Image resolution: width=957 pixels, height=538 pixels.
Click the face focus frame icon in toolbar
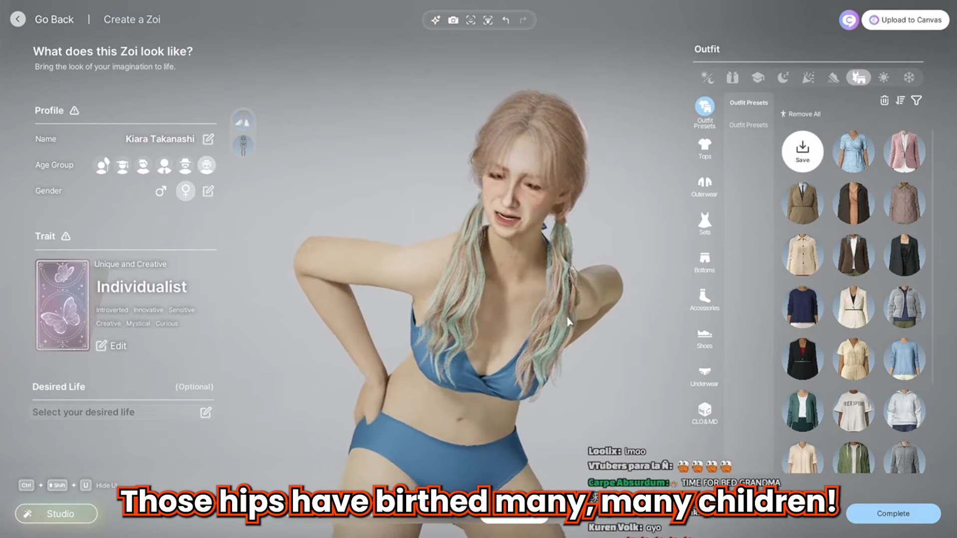click(471, 20)
